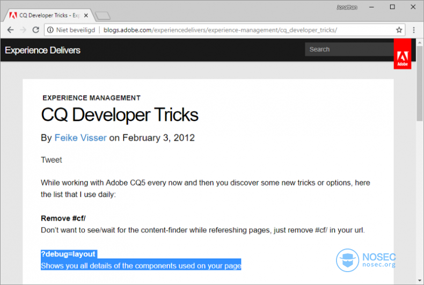
Task: Open the Experience Delivers home link
Action: tap(43, 50)
